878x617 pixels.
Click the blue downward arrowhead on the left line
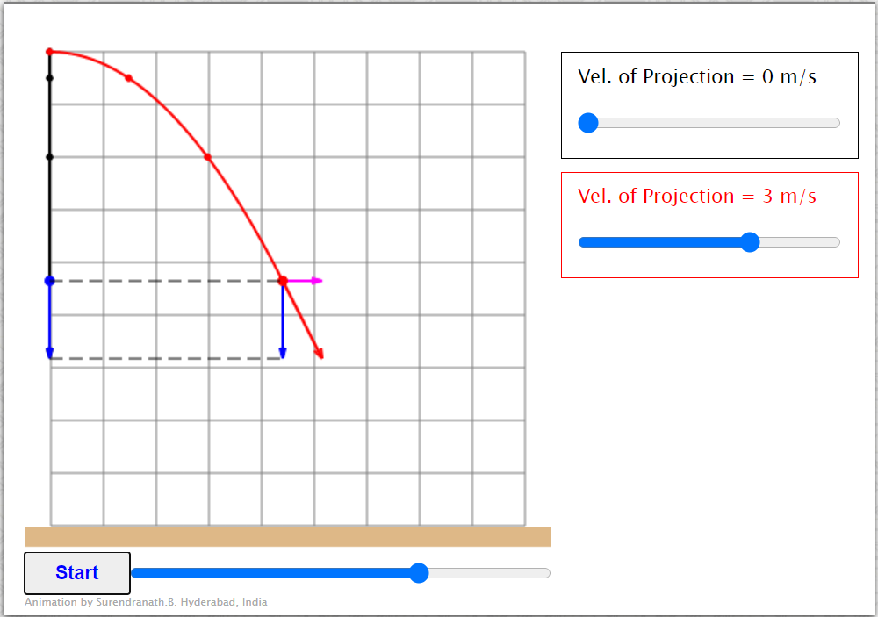coord(49,353)
